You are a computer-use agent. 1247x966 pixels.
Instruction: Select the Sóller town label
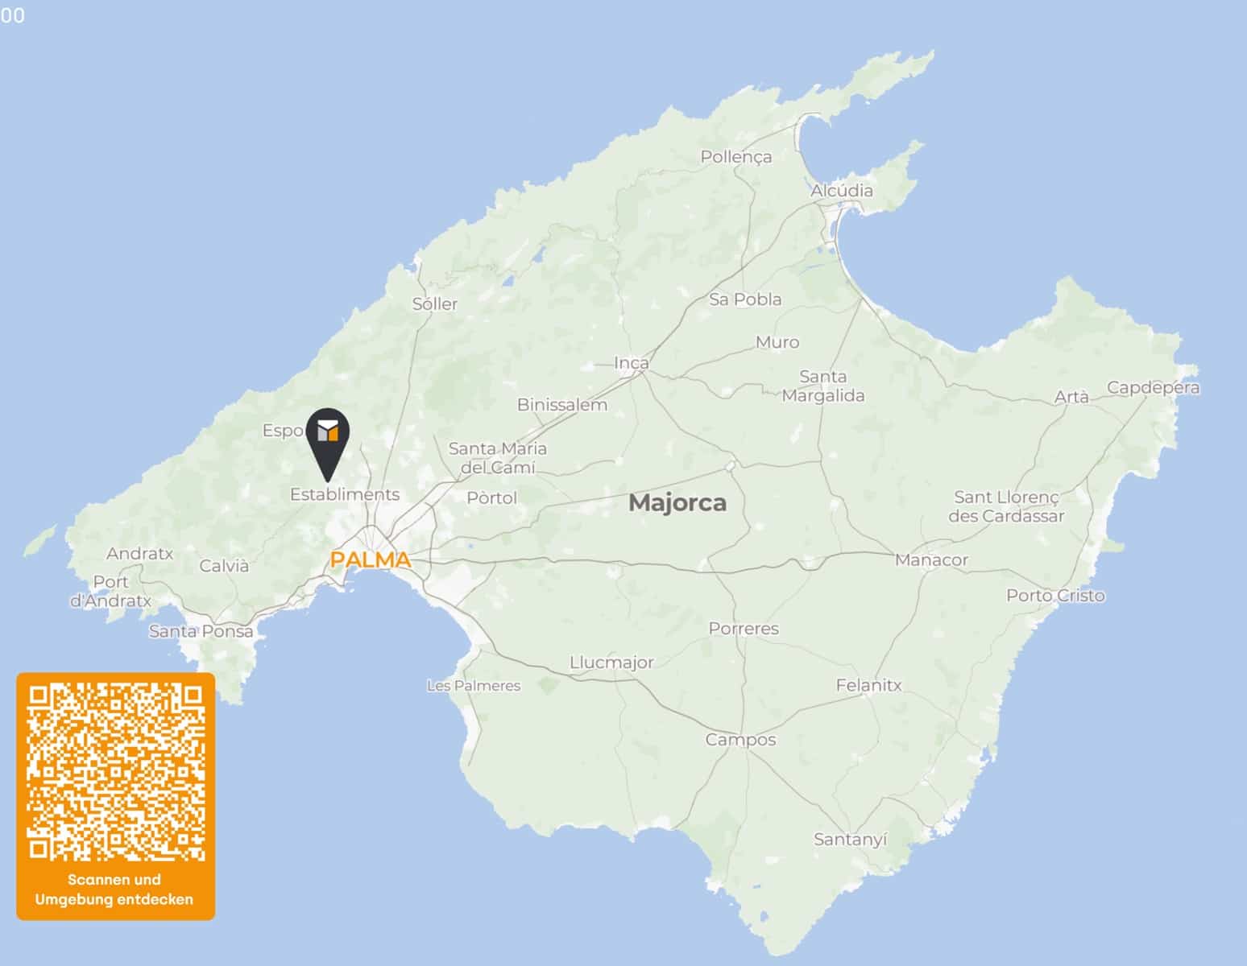click(434, 304)
